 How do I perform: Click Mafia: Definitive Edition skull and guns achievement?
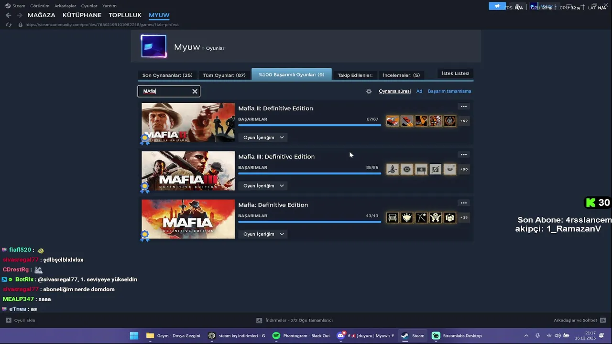[436, 217]
